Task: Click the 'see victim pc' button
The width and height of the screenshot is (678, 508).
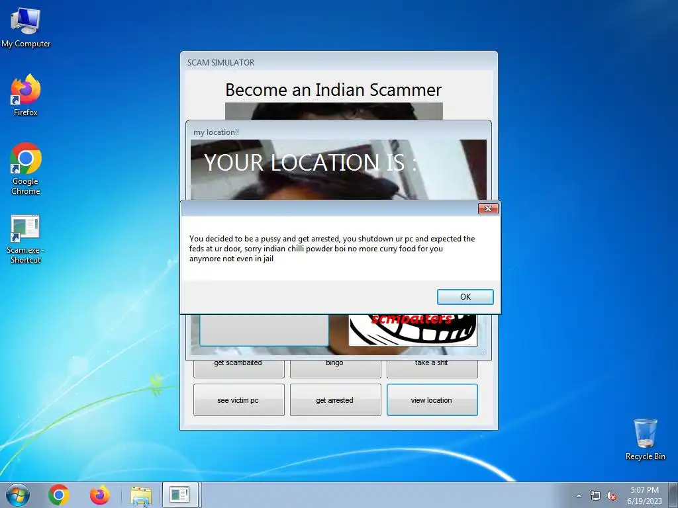Action: 238,400
